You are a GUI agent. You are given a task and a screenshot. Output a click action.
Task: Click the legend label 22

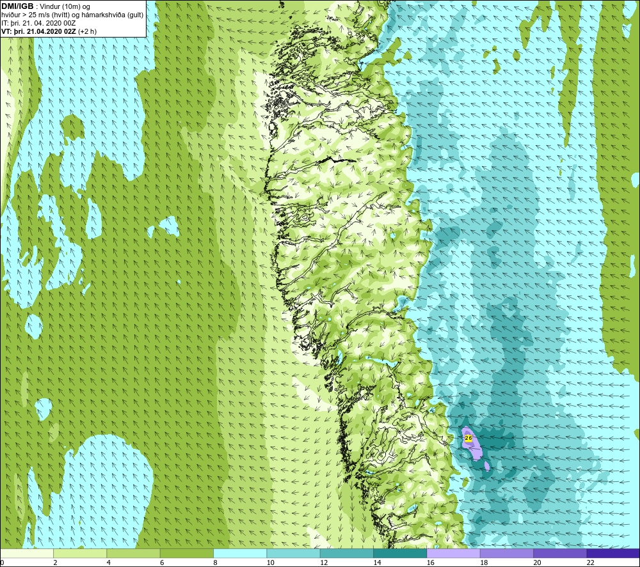coord(591,563)
